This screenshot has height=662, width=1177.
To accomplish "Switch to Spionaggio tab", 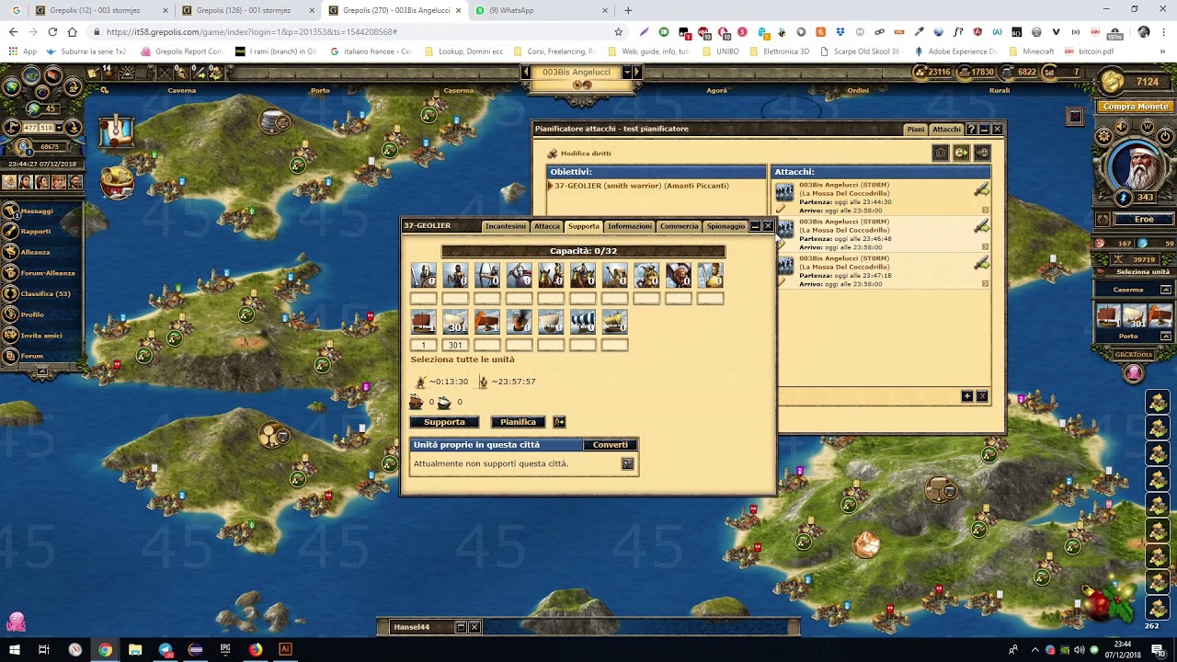I will 726,226.
